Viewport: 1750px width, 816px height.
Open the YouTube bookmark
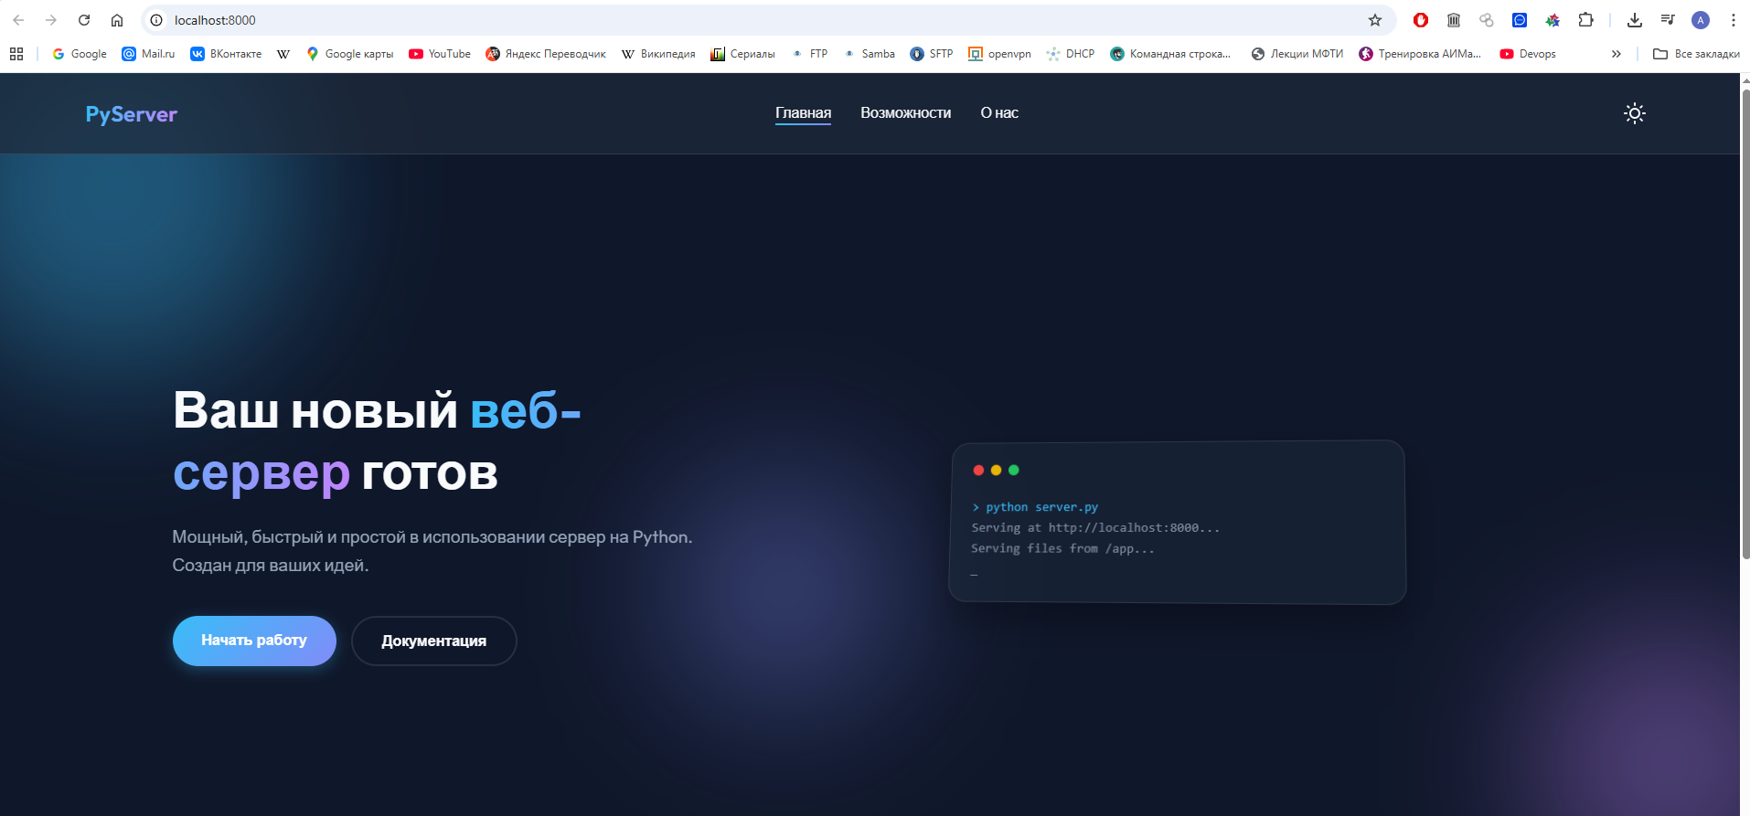pos(440,54)
